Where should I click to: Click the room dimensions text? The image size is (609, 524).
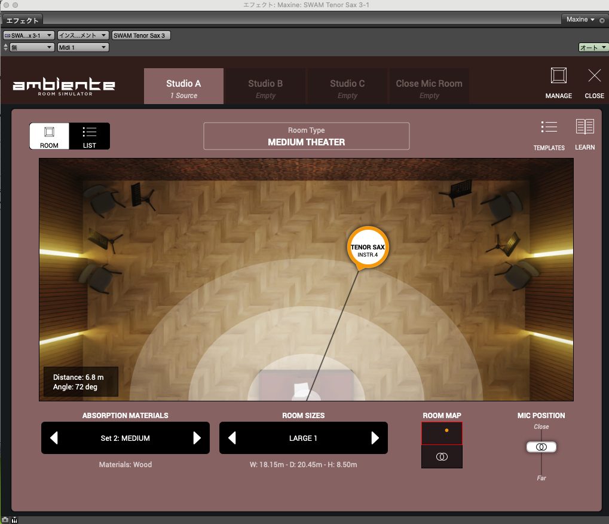point(304,465)
